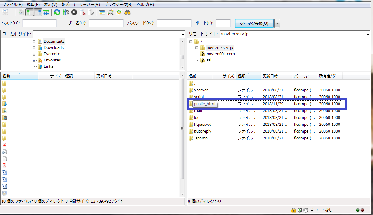Click the reconnect to last server icon
This screenshot has height=215, width=373.
(x=91, y=12)
